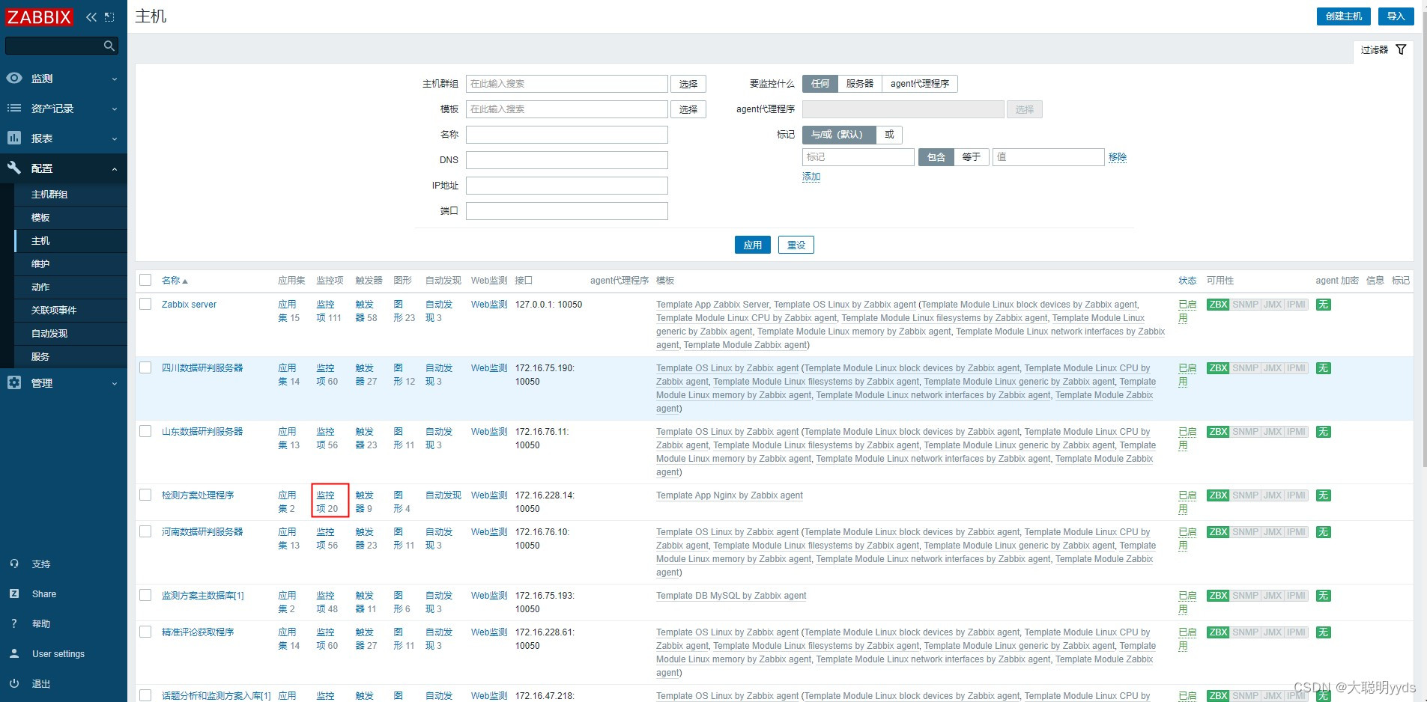Click the 移除 tag link
This screenshot has width=1427, height=702.
(1118, 157)
